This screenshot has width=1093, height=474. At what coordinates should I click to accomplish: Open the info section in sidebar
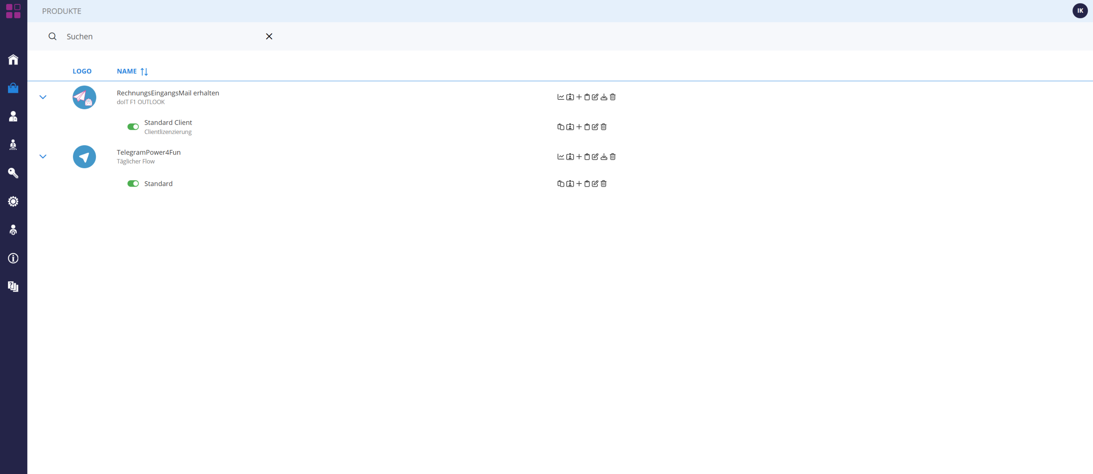point(13,258)
